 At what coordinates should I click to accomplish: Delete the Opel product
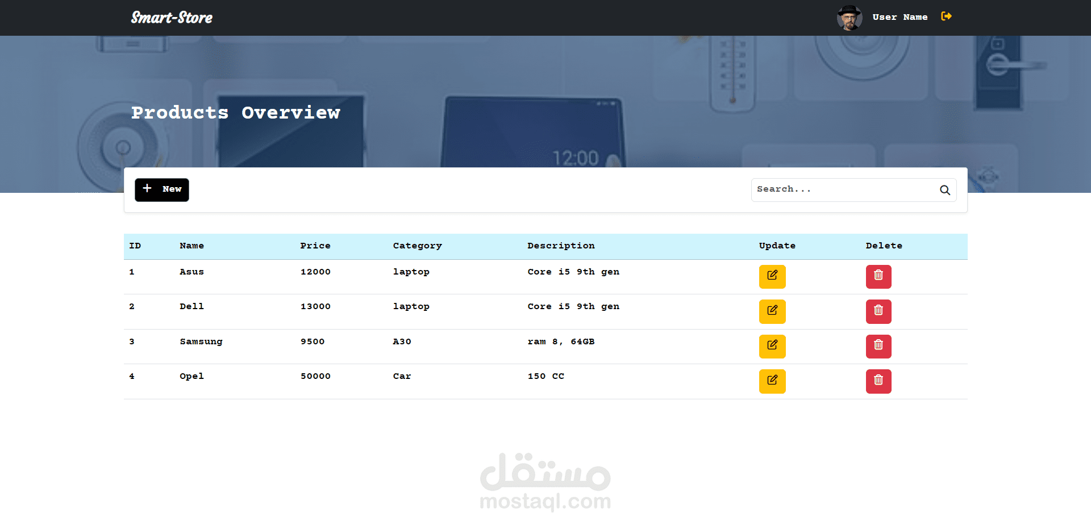[x=878, y=381]
